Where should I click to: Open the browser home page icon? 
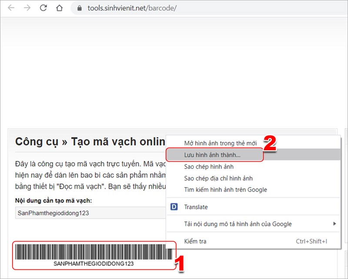point(59,8)
